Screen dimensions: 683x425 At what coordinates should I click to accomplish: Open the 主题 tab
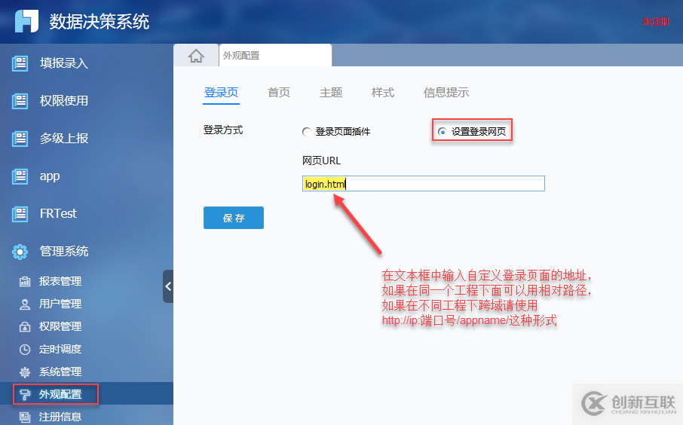(331, 93)
